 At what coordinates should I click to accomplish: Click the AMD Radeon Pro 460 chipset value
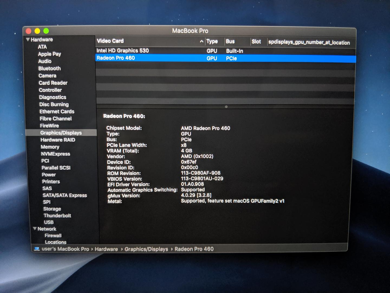(x=206, y=128)
